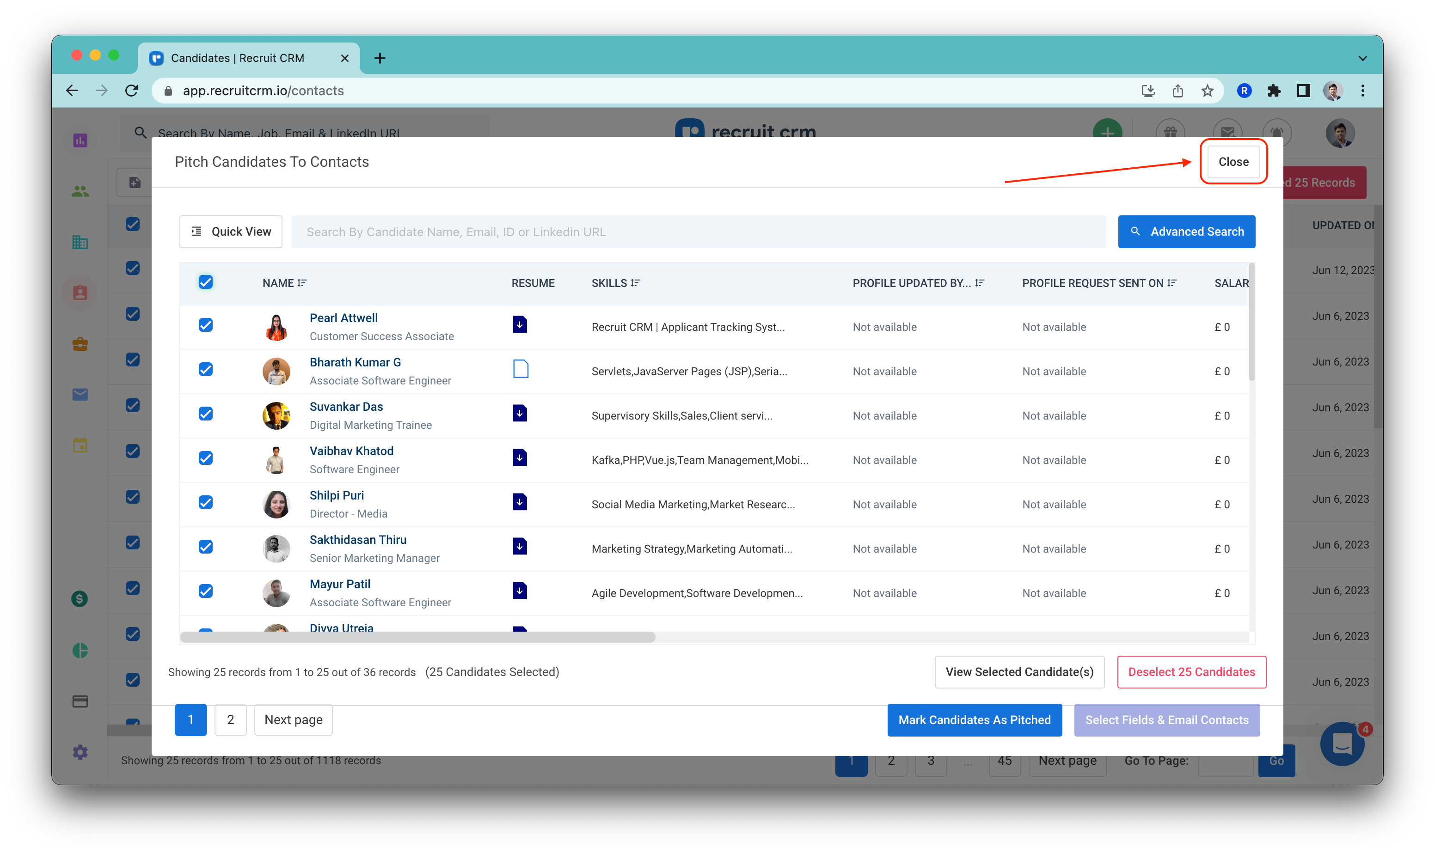Open the chat support bubble
Viewport: 1435px width, 853px height.
tap(1342, 744)
